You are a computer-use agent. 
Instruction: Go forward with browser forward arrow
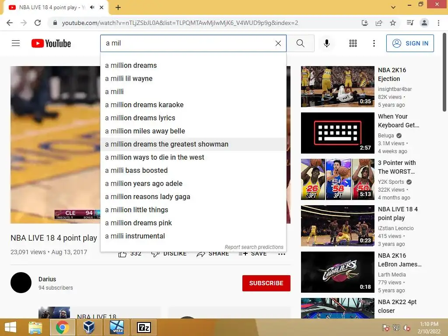coord(24,23)
